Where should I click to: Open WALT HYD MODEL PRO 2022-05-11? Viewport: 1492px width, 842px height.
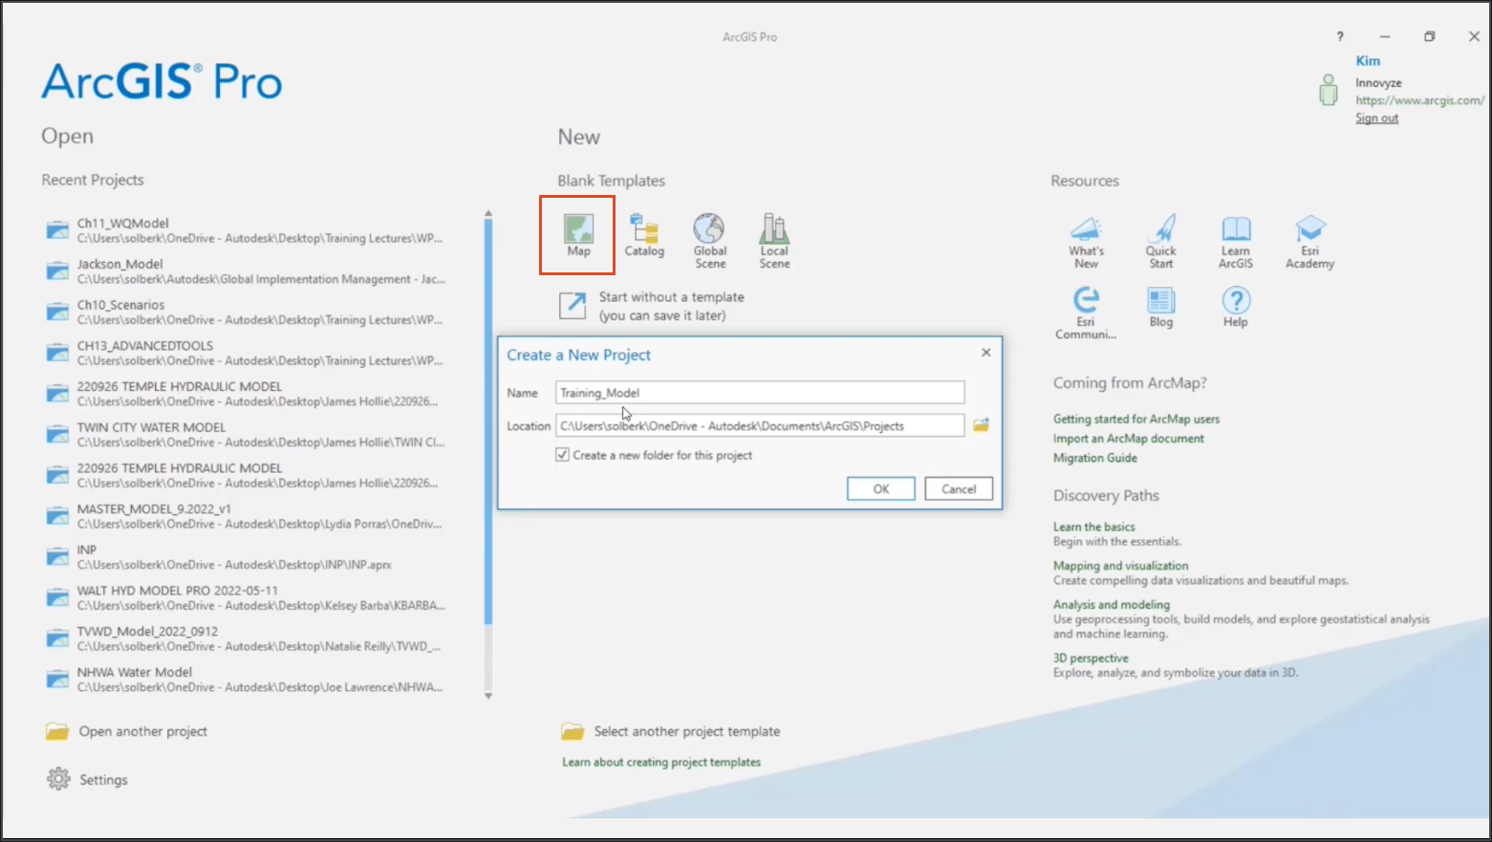245,598
